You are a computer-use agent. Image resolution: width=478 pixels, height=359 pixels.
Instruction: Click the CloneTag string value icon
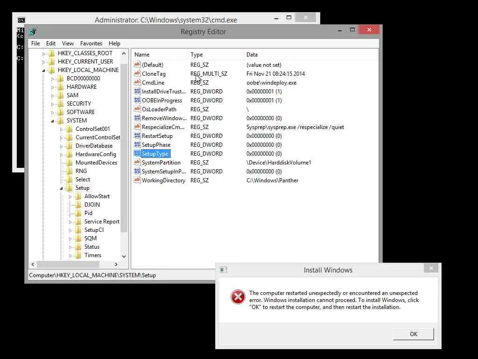[137, 73]
